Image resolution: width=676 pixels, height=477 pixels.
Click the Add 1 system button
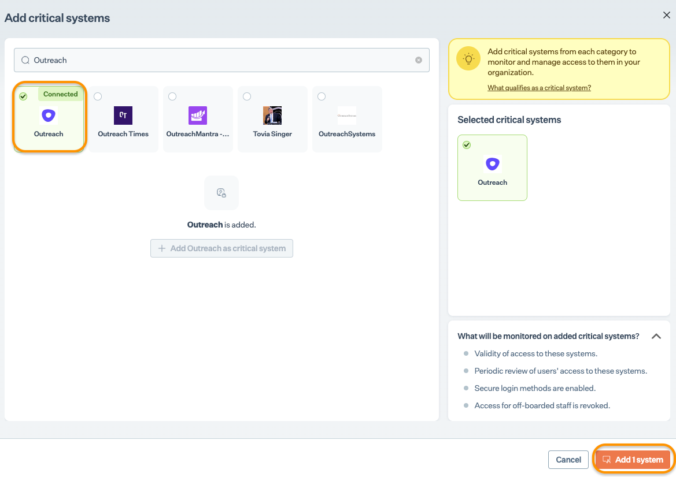tap(633, 460)
